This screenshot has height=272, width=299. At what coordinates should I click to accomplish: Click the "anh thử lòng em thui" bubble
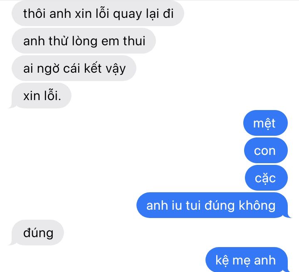click(84, 41)
